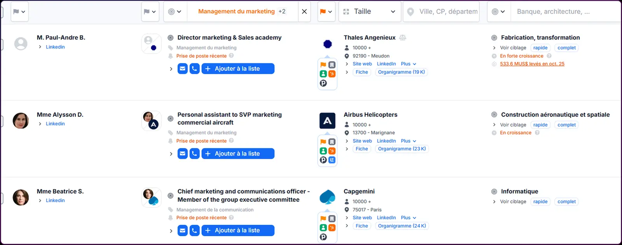622x245 pixels.
Task: Open Paul-Andre B. profile avatar
Action: (x=21, y=44)
